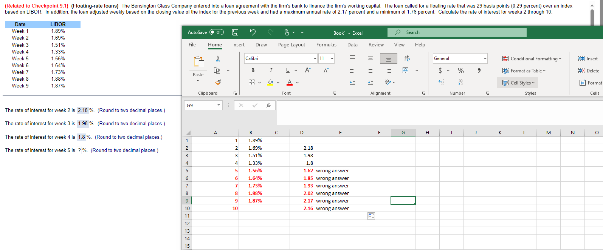Select the Format Painter brush icon

click(218, 82)
